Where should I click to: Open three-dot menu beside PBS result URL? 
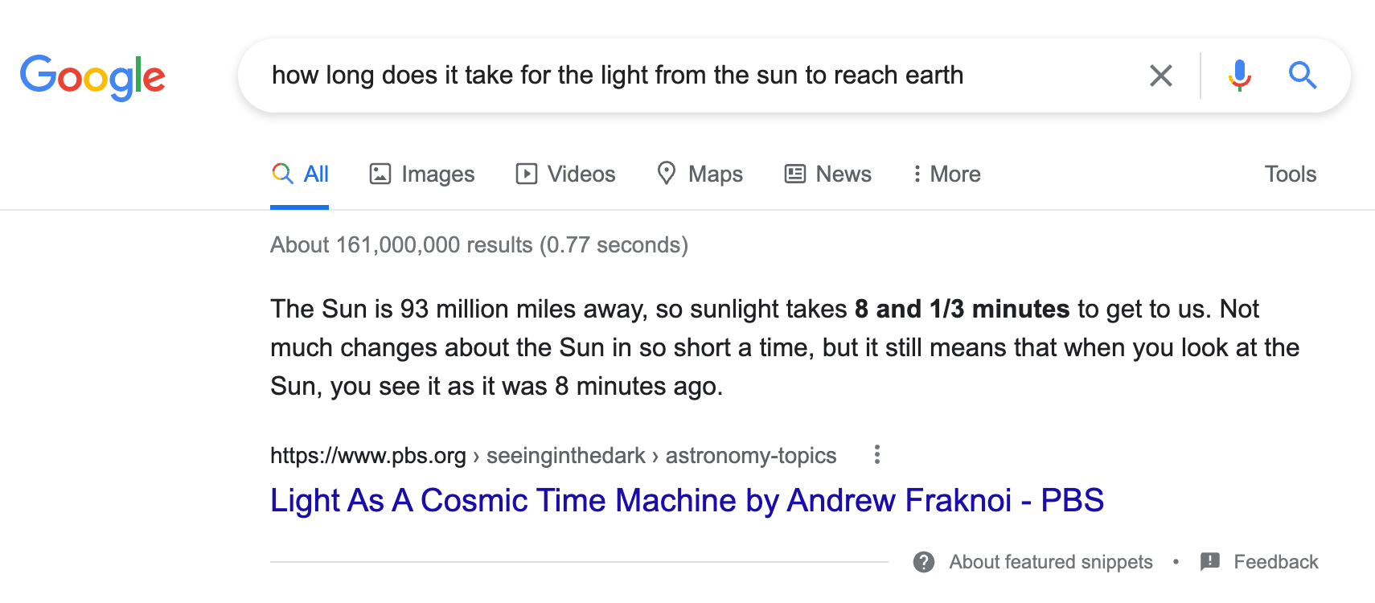(x=876, y=455)
